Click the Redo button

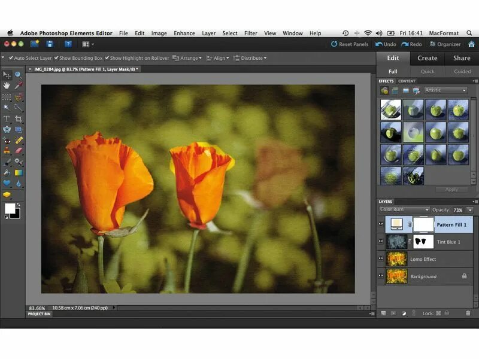coord(411,44)
